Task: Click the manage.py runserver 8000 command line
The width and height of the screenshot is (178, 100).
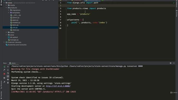Action: 77,66
